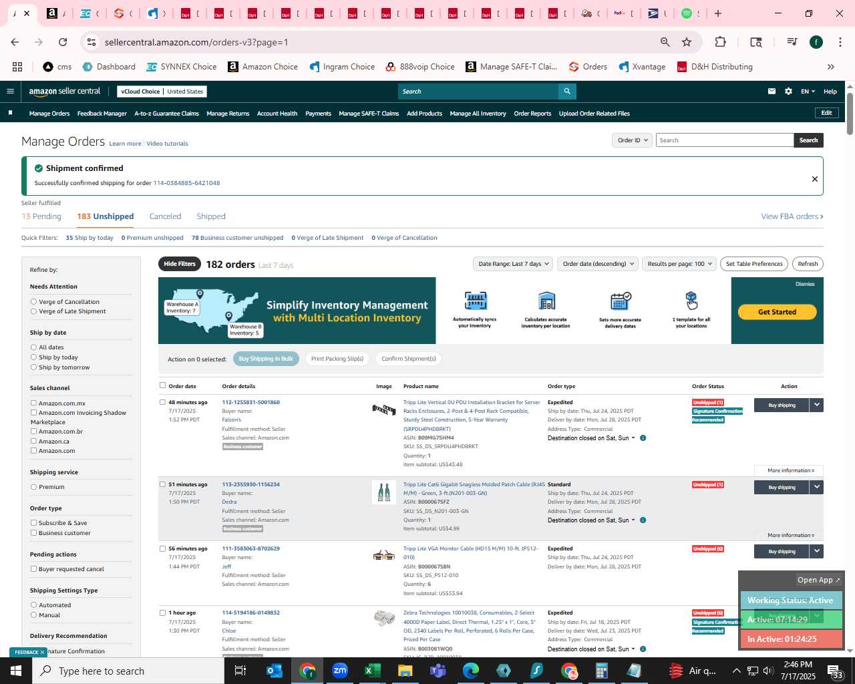Open the Seller Central hamburger menu
Image resolution: width=855 pixels, height=684 pixels.
tap(10, 92)
